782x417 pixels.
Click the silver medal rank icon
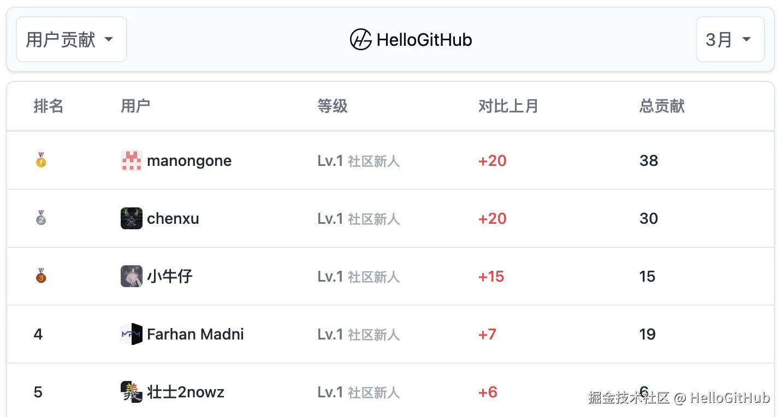point(41,218)
